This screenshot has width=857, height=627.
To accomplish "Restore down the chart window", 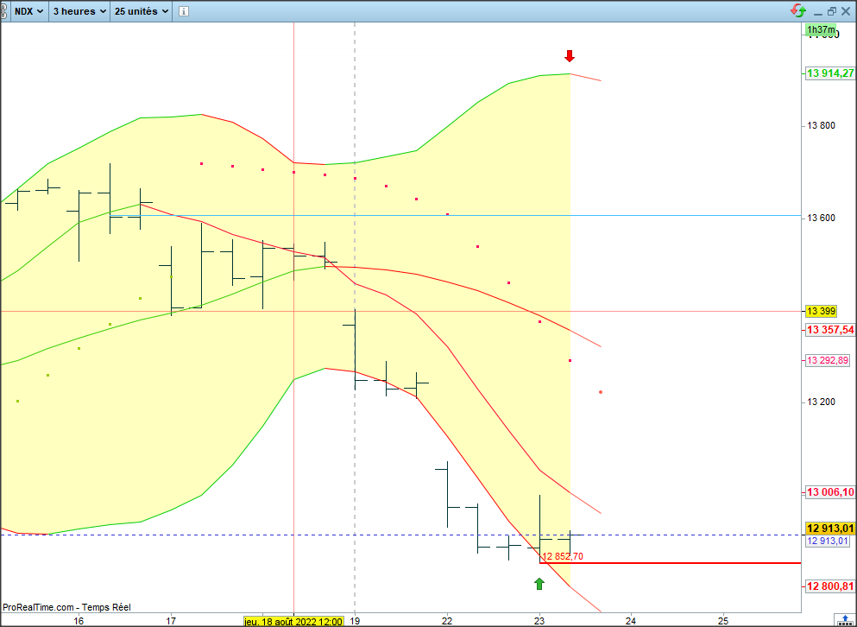I will pyautogui.click(x=832, y=11).
